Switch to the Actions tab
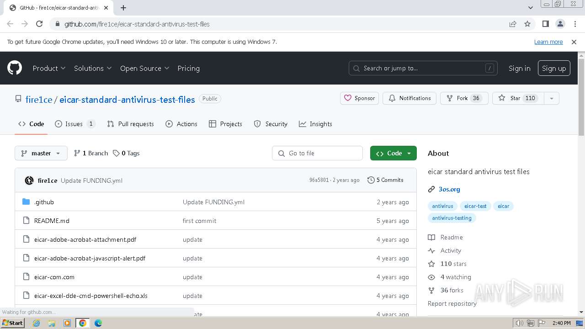 [x=181, y=124]
